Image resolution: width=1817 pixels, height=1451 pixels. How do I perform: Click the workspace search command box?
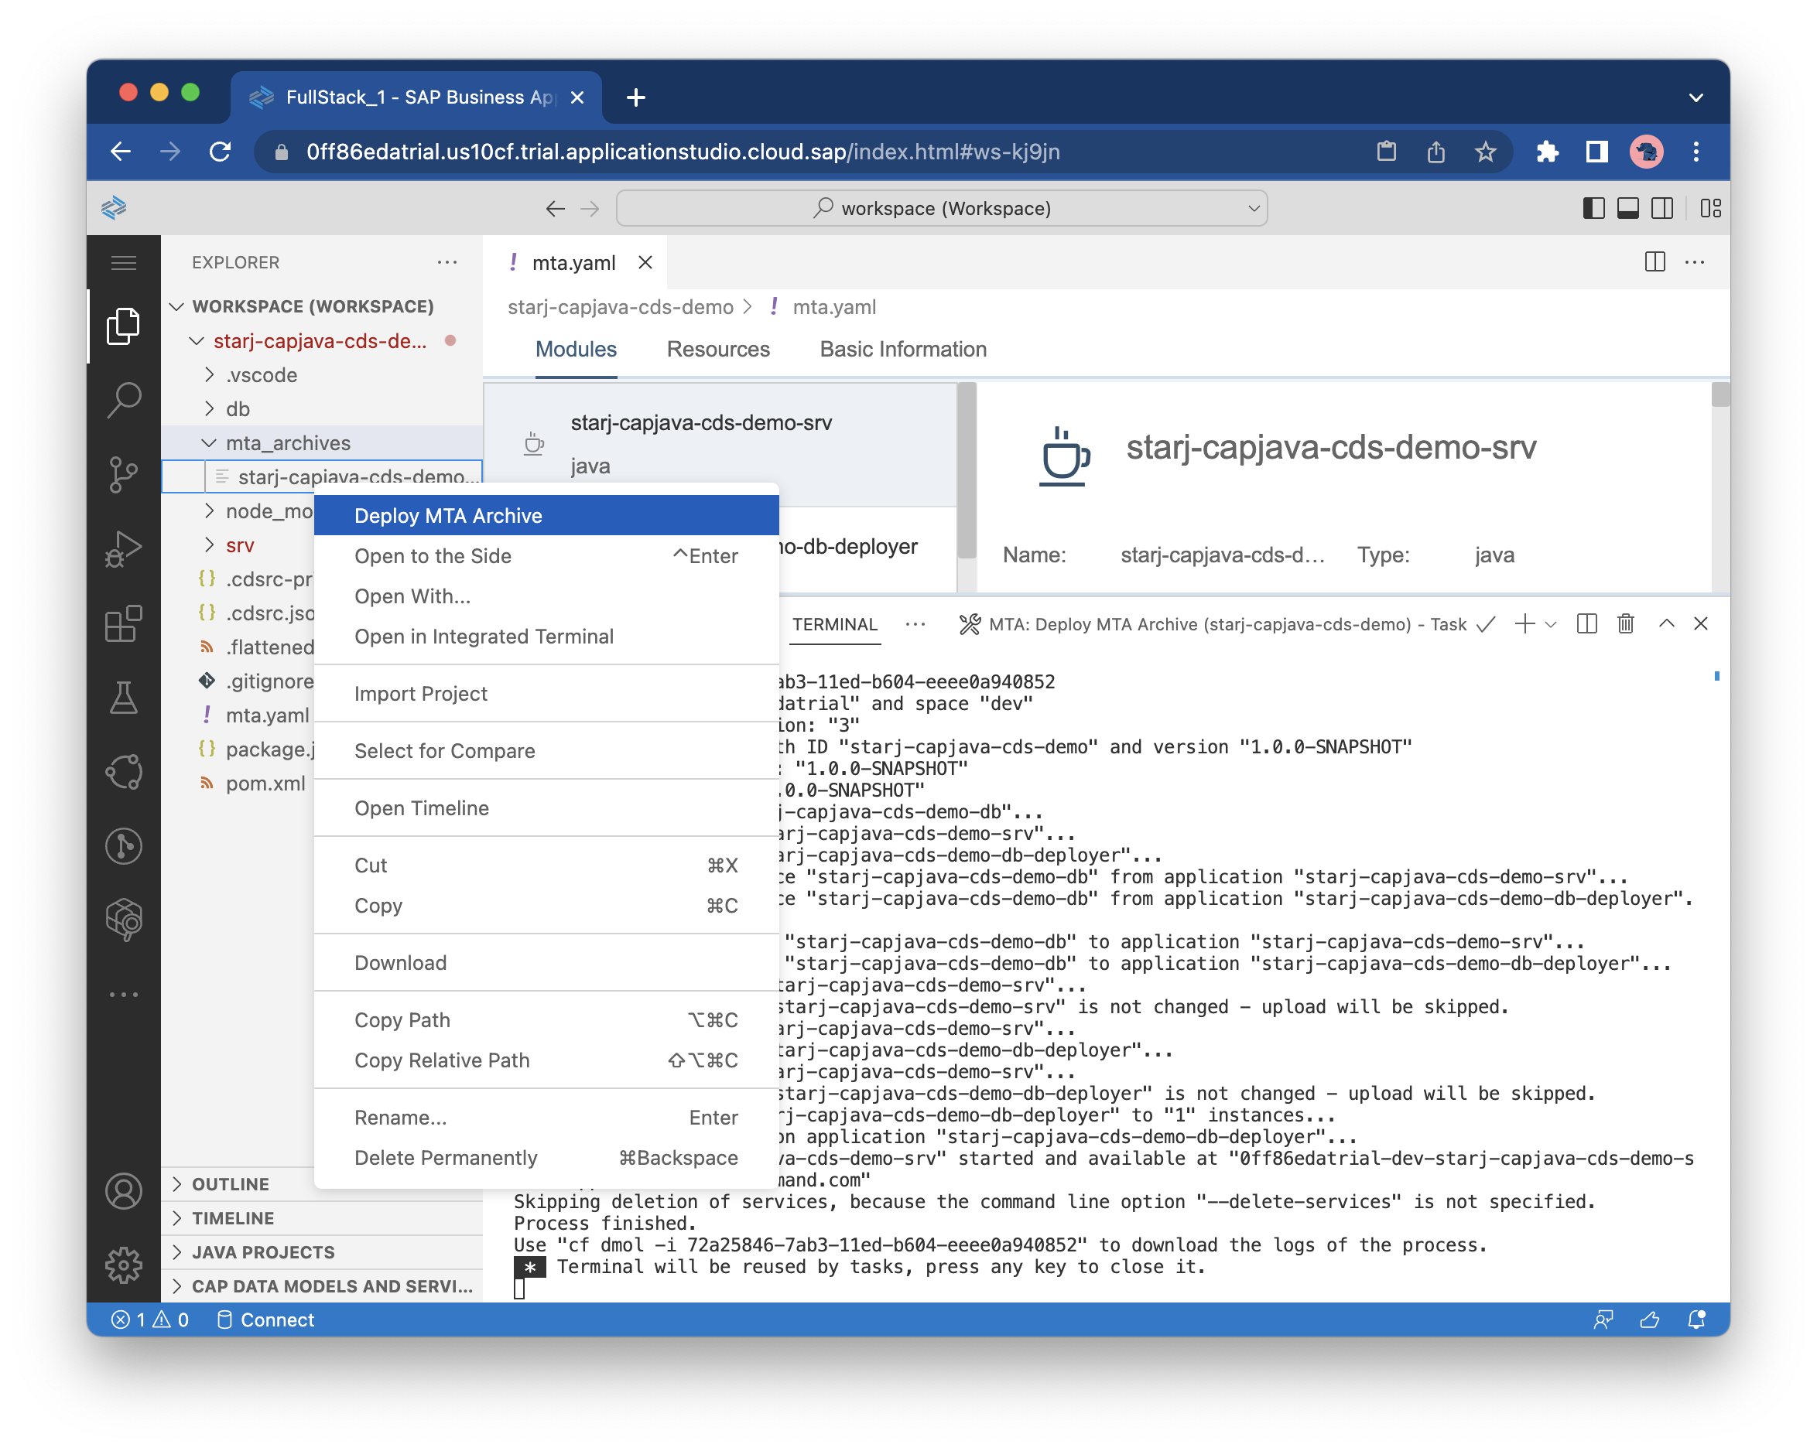click(940, 208)
